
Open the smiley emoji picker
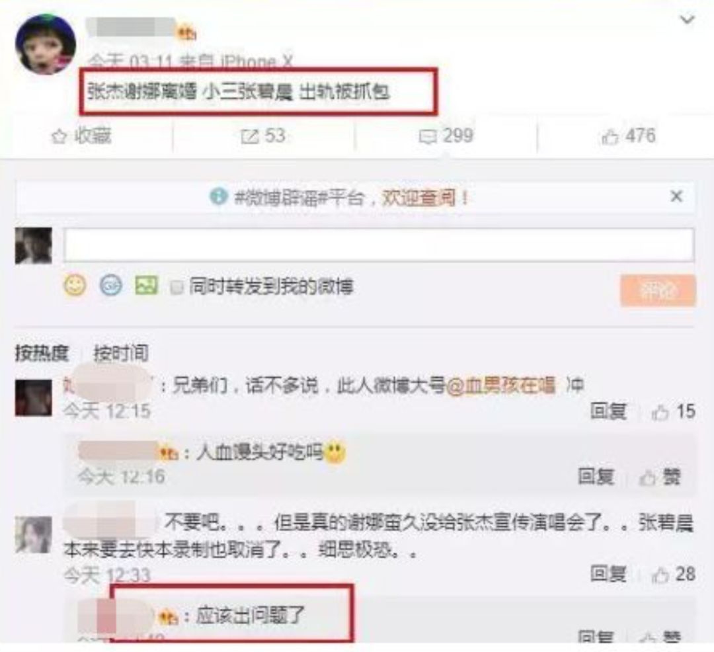(75, 286)
